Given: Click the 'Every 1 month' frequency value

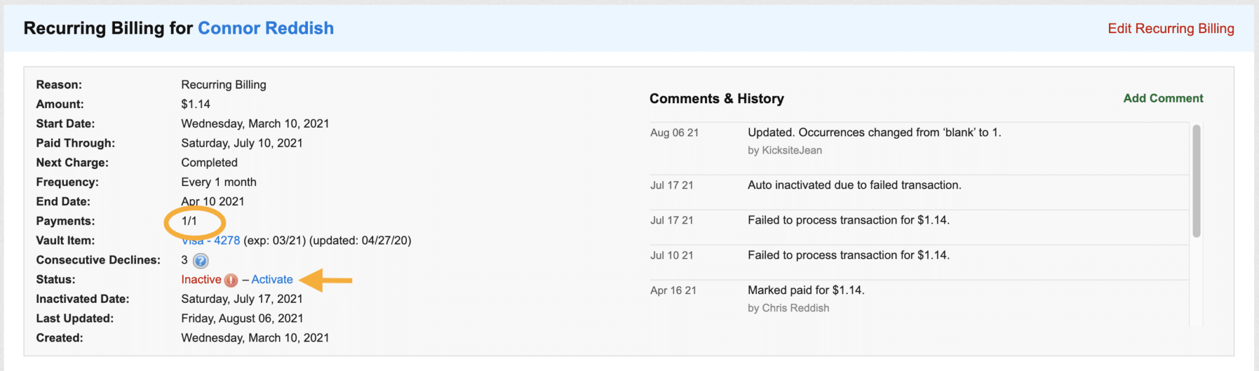Looking at the screenshot, I should (218, 182).
